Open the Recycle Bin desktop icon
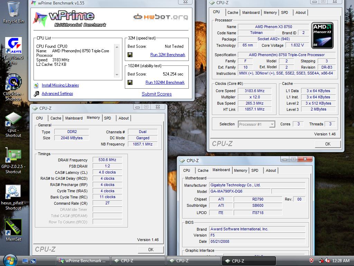The height and width of the screenshot is (266, 354). [13, 9]
